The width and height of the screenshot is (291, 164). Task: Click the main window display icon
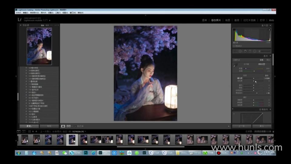click(19, 132)
